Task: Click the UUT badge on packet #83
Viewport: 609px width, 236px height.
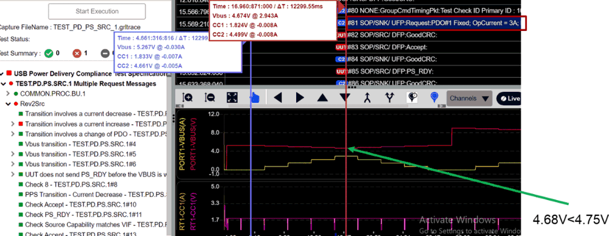Action: (x=340, y=47)
